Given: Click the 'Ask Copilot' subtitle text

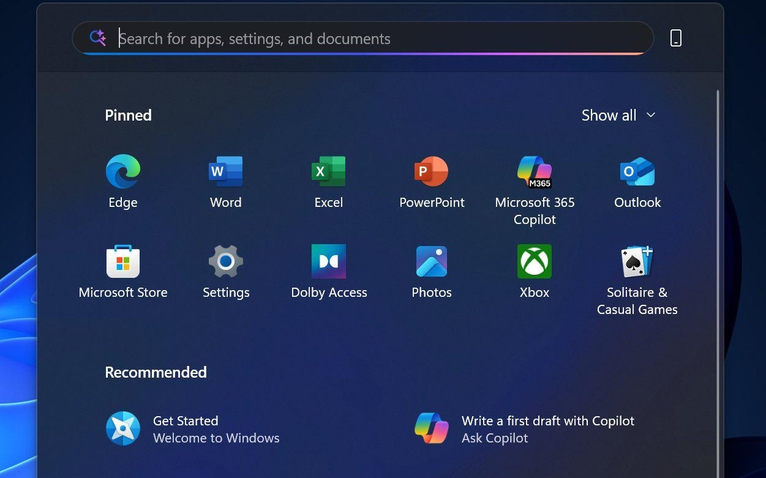Looking at the screenshot, I should point(495,438).
